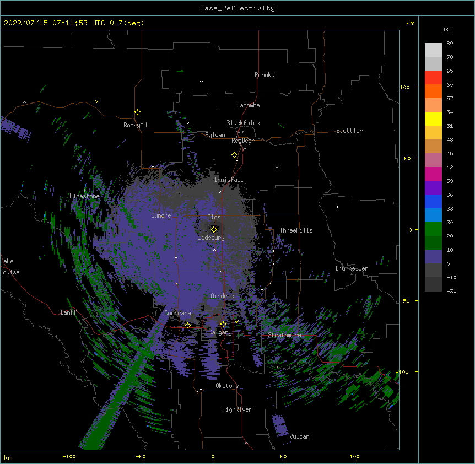Click the dBZ legend heading
The width and height of the screenshot is (475, 464).
click(x=446, y=30)
